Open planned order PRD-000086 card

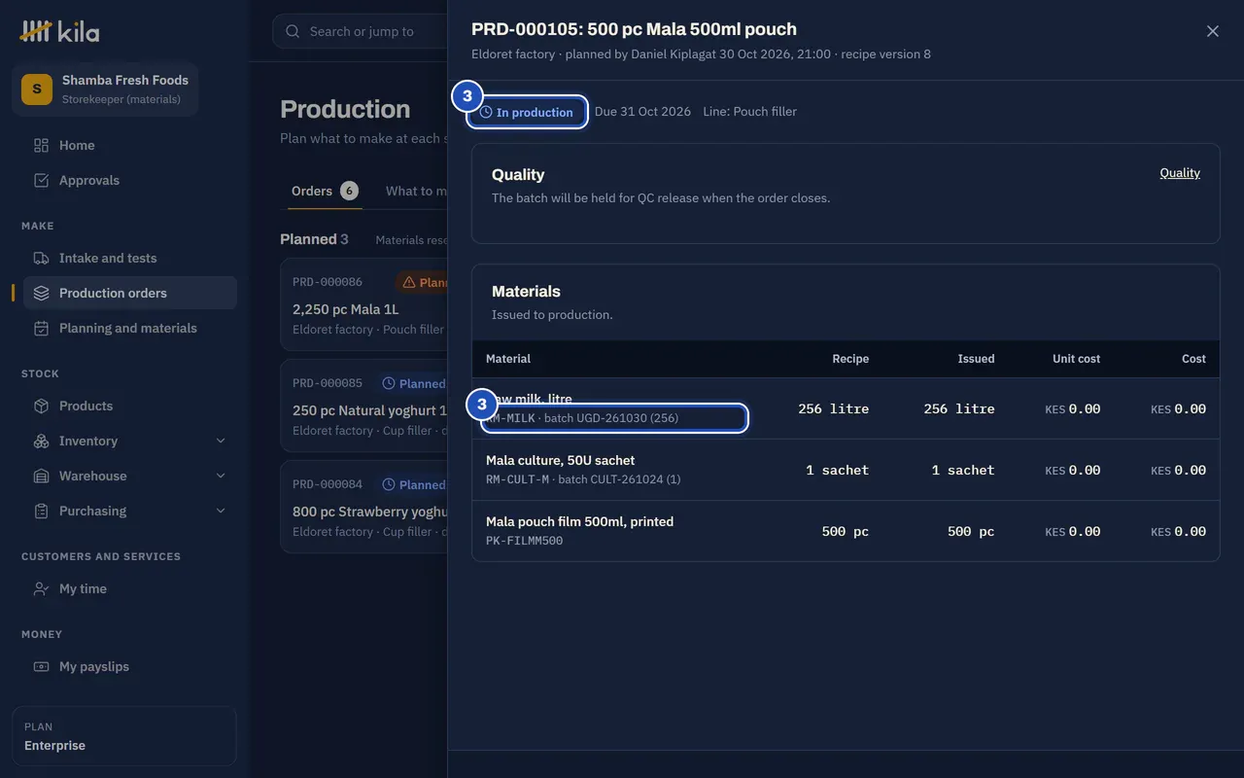(363, 303)
